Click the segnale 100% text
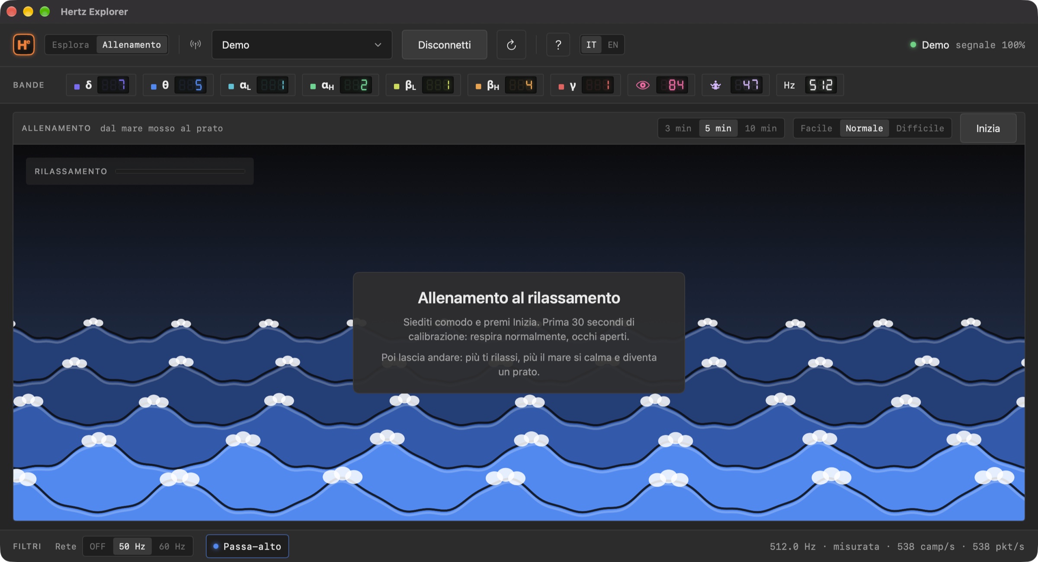The width and height of the screenshot is (1038, 562). (x=990, y=45)
